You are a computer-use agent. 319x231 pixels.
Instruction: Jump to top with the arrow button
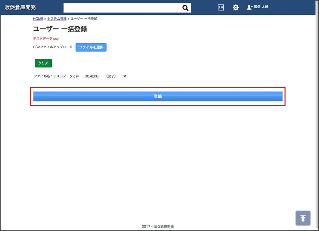pos(303,218)
